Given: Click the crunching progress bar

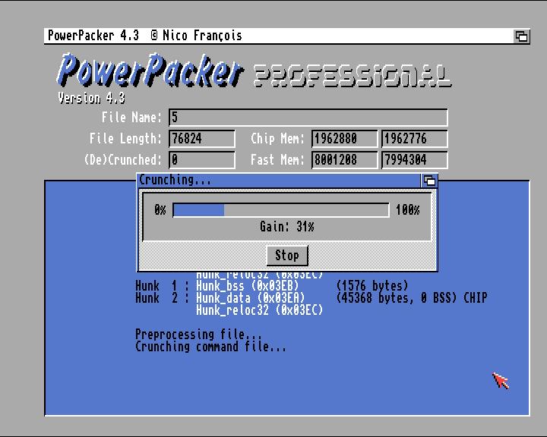Looking at the screenshot, I should 280,210.
